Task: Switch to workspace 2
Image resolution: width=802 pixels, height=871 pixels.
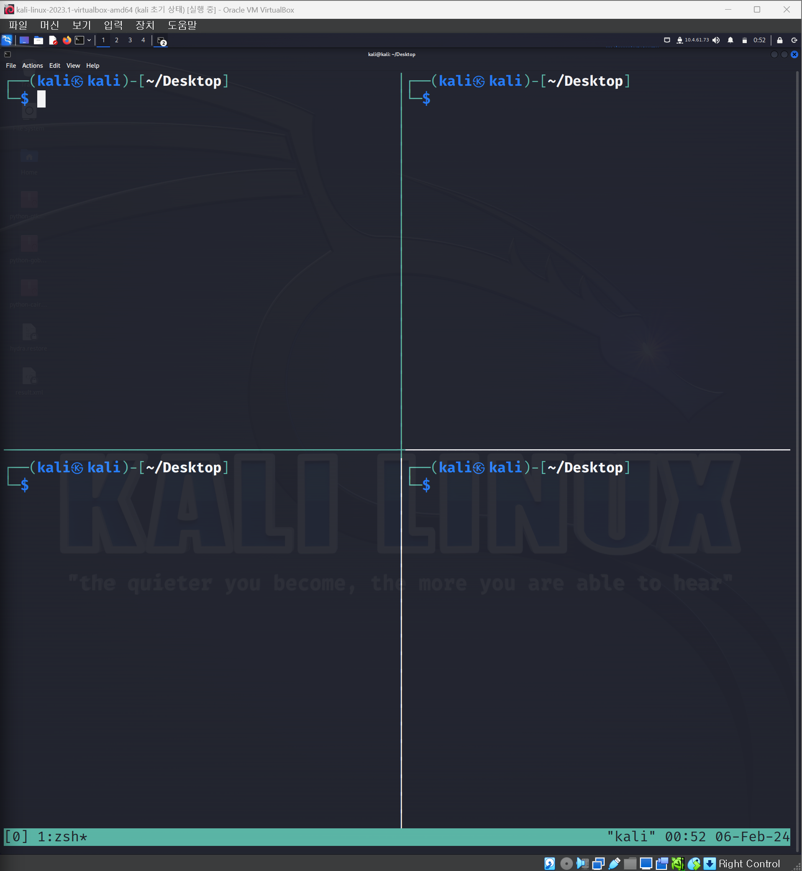Action: pos(116,40)
